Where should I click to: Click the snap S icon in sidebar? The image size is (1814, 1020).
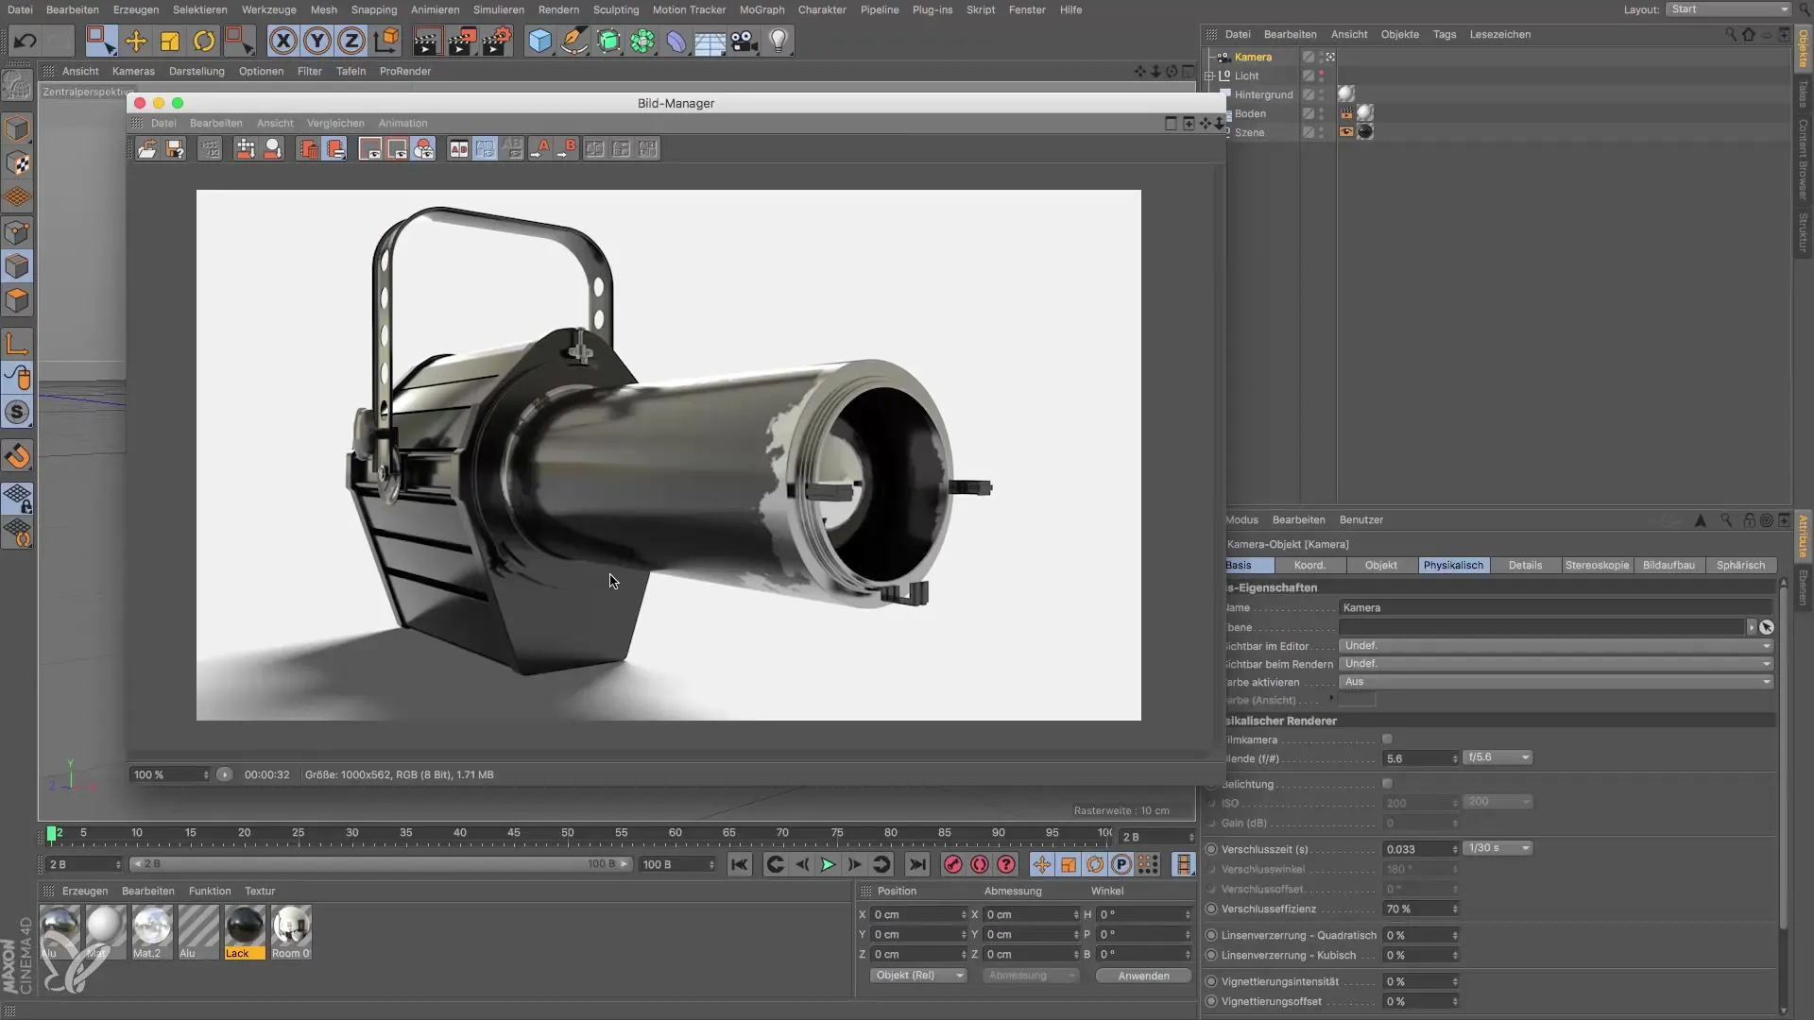point(18,412)
